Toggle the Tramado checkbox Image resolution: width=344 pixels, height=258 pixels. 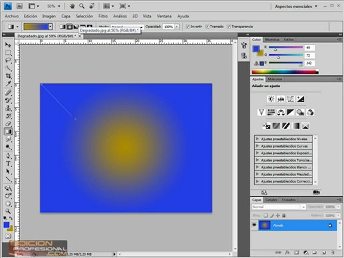(x=207, y=27)
